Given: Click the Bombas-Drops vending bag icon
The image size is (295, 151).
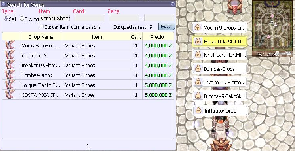Looking at the screenshot, I should [198, 69].
